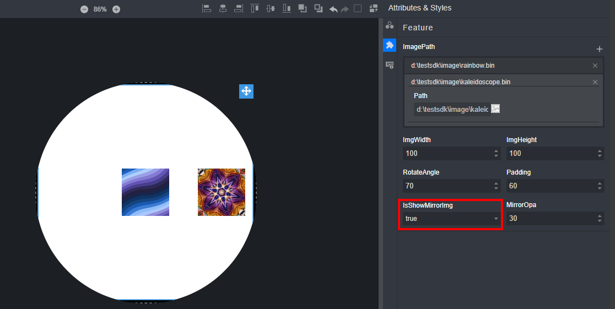The image size is (615, 309).
Task: Zoom out with the minus button
Action: (84, 9)
